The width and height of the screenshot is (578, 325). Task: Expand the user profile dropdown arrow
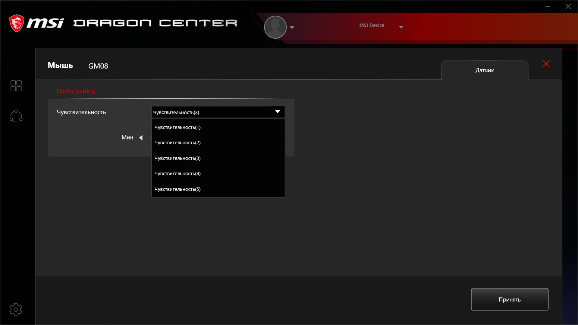click(x=292, y=27)
